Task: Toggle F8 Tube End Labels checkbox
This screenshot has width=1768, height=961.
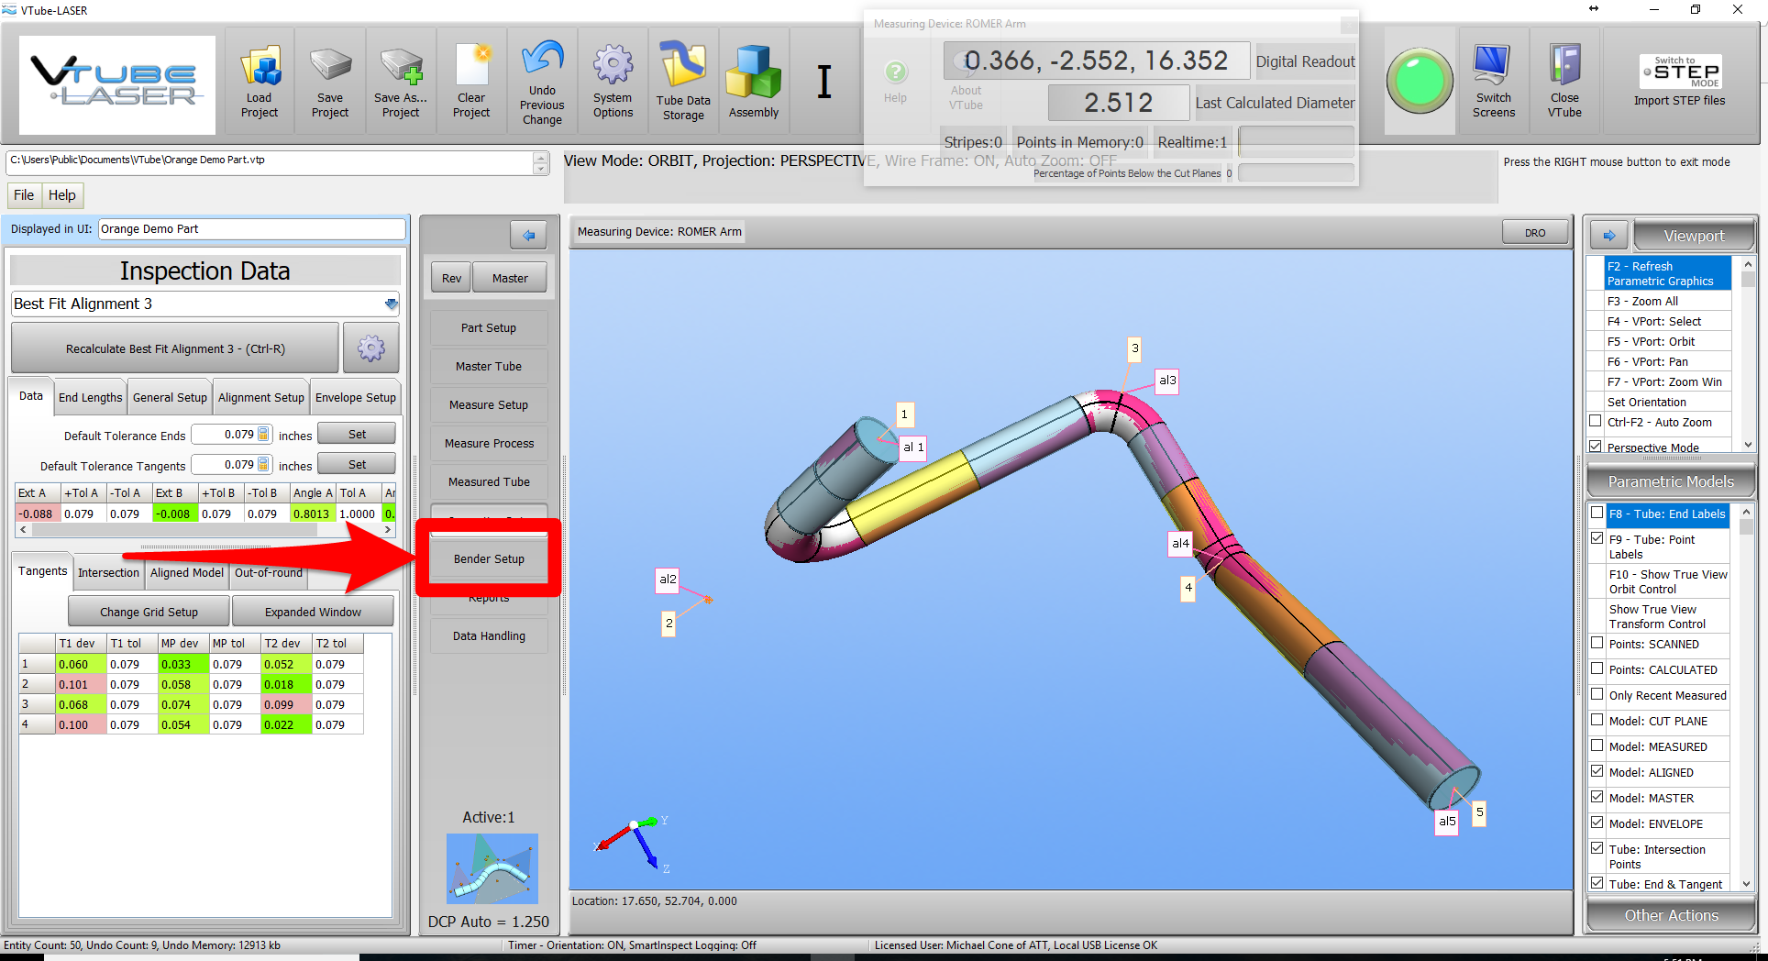Action: [x=1597, y=513]
